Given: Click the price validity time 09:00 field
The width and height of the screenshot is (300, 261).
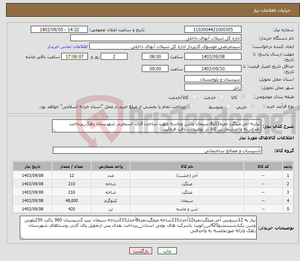Looking at the screenshot, I should (x=155, y=68).
